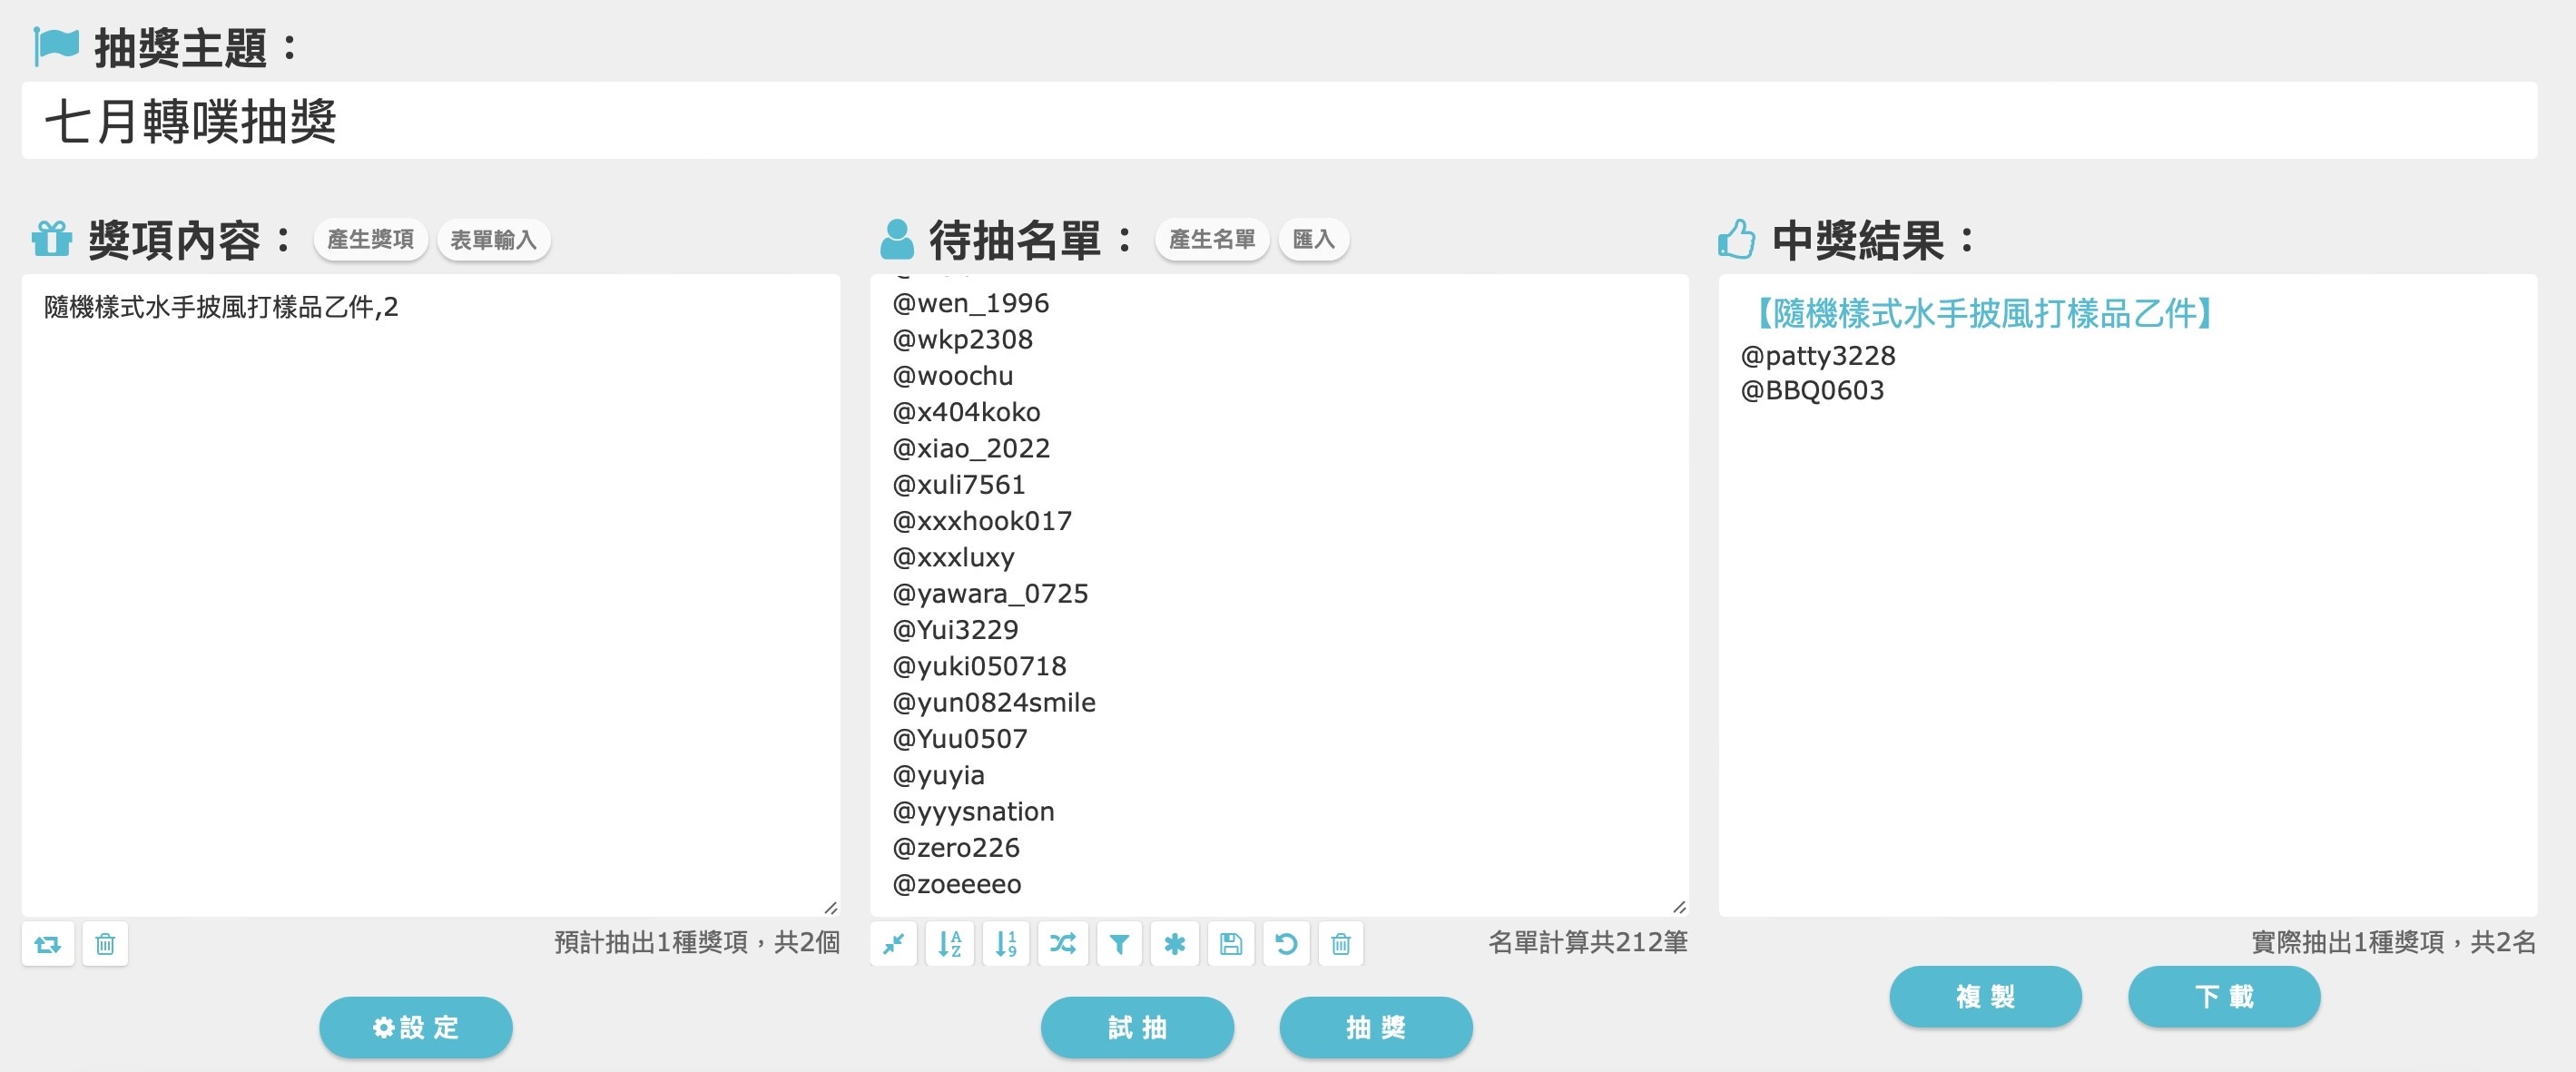Click the compress arrows icon under name list
This screenshot has height=1072, width=2576.
point(894,943)
